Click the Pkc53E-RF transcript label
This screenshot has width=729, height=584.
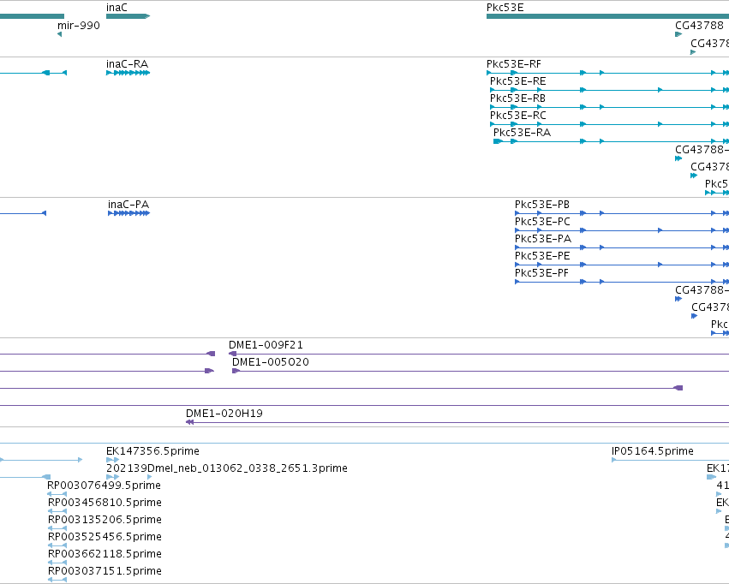[514, 64]
